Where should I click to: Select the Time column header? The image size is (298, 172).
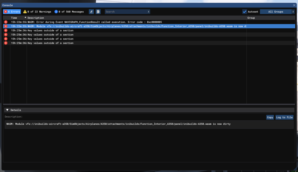point(14,18)
